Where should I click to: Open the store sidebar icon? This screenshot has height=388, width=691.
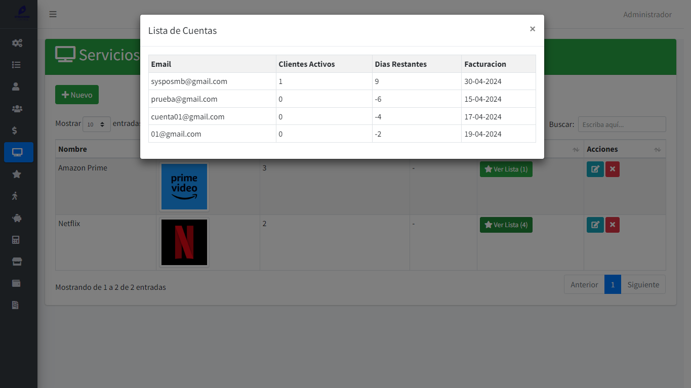17,262
